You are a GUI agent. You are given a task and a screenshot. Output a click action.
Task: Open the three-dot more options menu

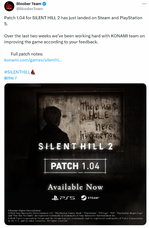click(144, 4)
